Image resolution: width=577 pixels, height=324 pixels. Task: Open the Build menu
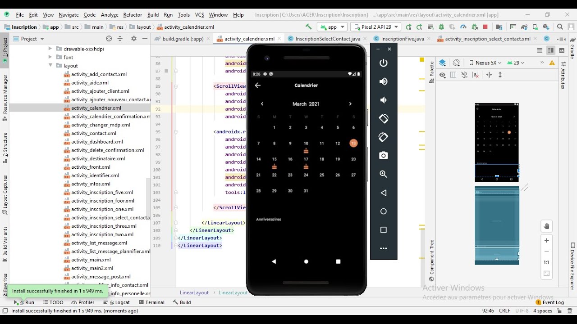pyautogui.click(x=153, y=15)
